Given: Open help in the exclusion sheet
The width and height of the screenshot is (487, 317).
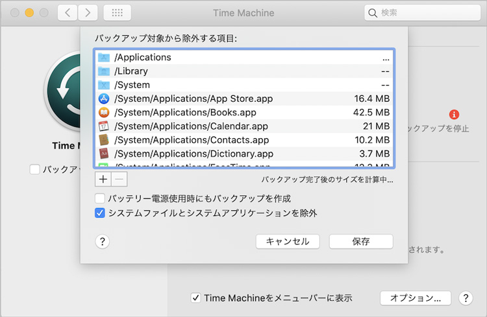Looking at the screenshot, I should coord(103,241).
